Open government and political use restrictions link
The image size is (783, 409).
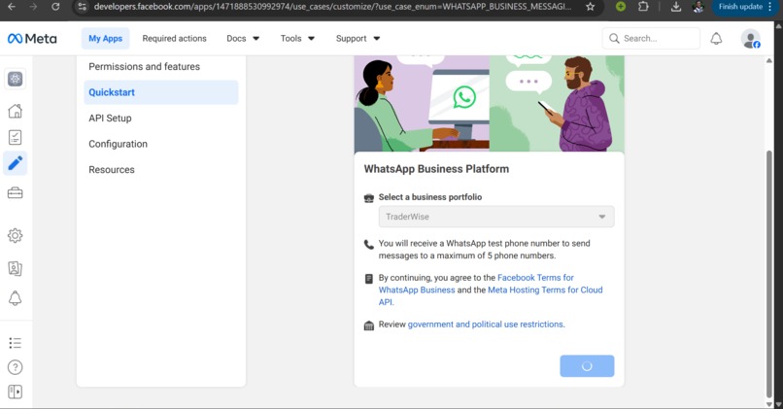coord(486,324)
